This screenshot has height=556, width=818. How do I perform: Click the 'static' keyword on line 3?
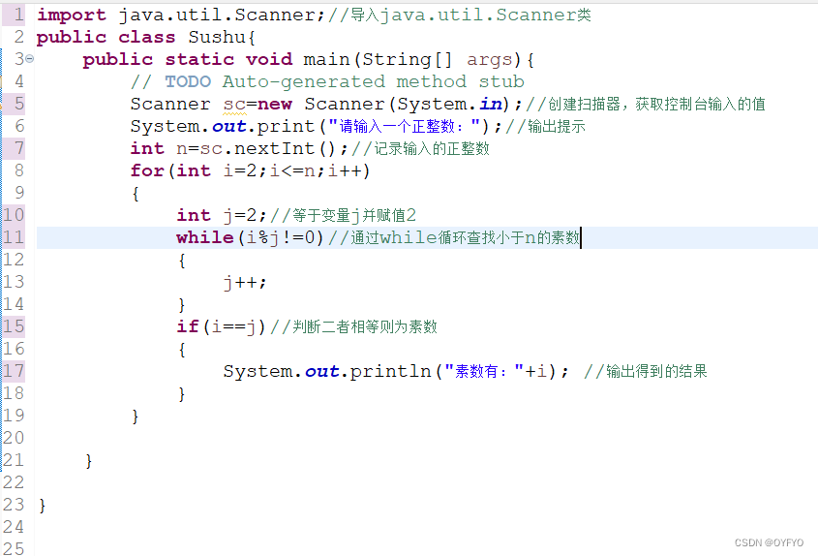click(x=199, y=59)
